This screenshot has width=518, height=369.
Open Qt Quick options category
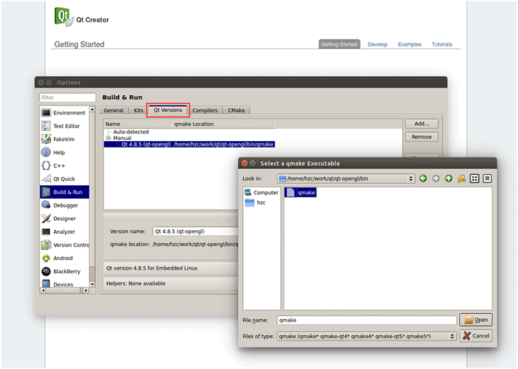point(64,179)
